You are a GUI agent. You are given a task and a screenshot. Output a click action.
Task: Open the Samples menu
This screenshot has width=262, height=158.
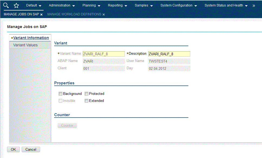(x=143, y=5)
